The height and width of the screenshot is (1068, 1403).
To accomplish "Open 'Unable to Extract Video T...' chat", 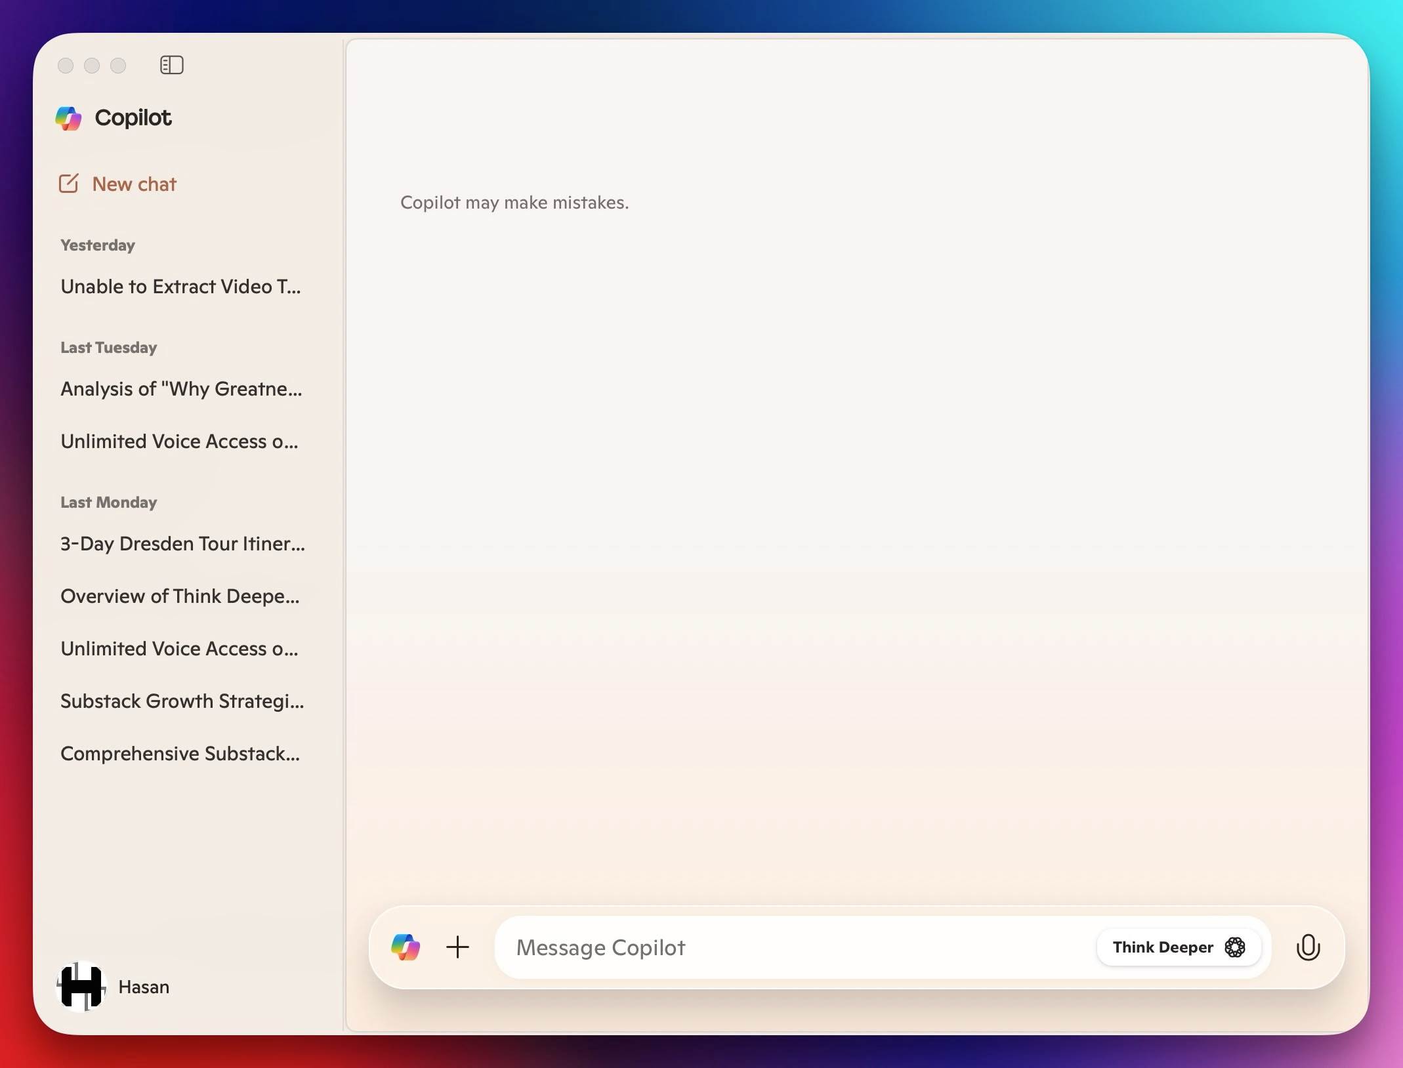I will 180,287.
